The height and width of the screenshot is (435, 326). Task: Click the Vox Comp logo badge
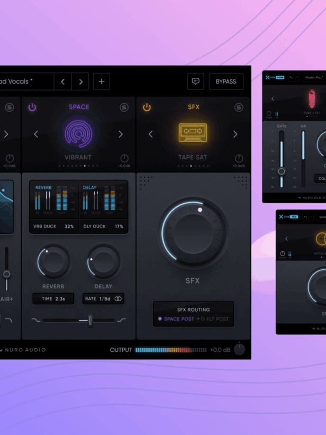pyautogui.click(x=275, y=78)
